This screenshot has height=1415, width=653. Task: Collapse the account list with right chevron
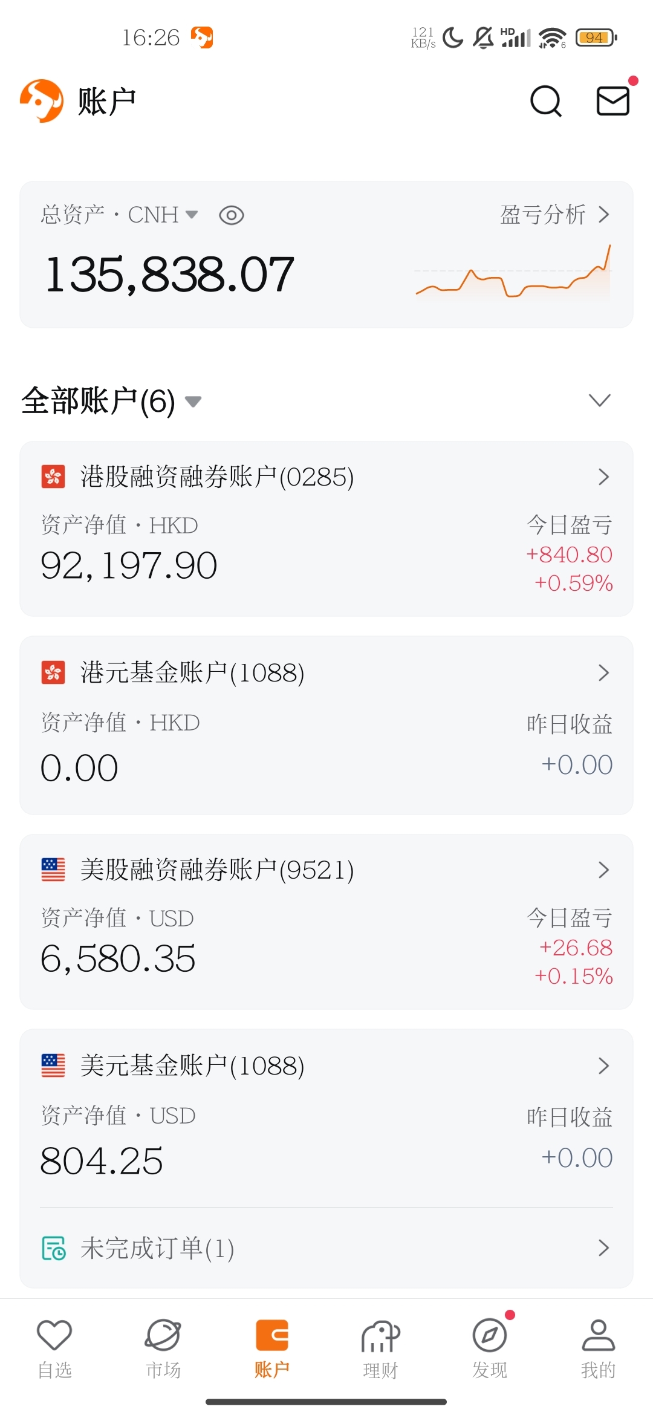(x=600, y=400)
